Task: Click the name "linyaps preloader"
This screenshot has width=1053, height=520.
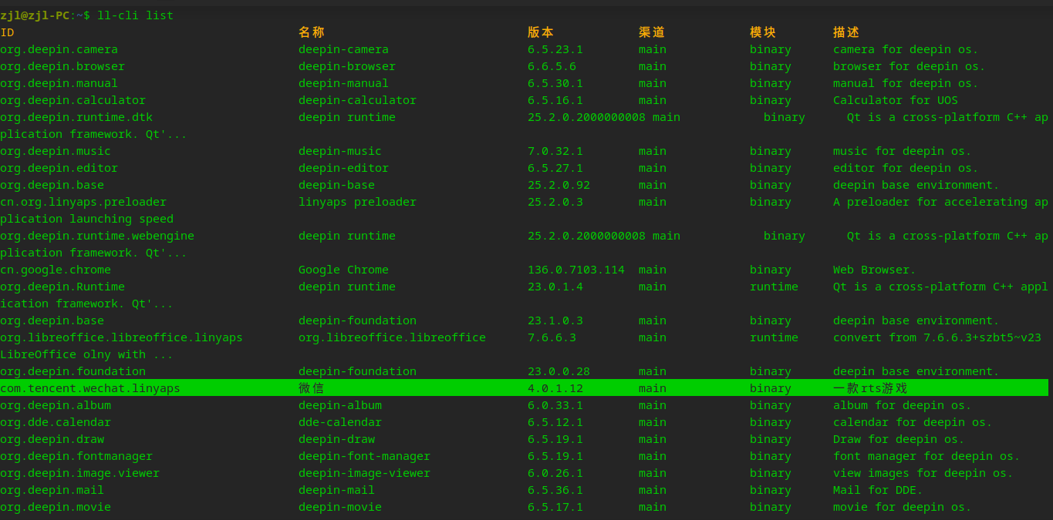Action: [357, 202]
